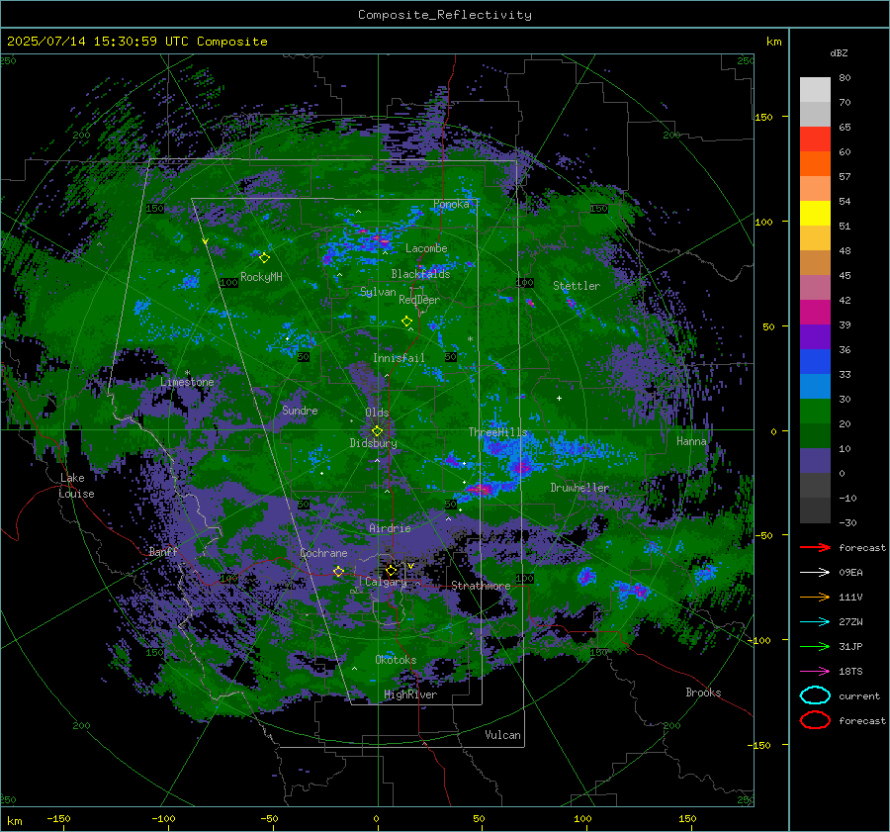The image size is (890, 832).
Task: Click the Ponoka town label
Action: click(451, 204)
